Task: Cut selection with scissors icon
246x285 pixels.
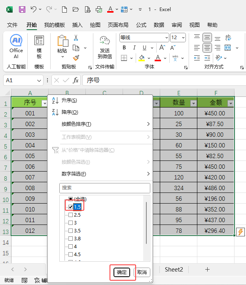Action: coord(76,38)
